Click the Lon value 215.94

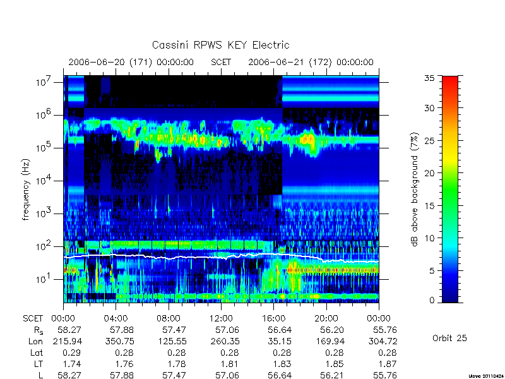point(67,341)
